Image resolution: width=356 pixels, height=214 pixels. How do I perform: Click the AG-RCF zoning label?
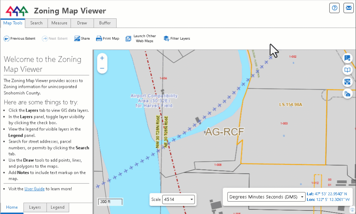click(x=224, y=132)
